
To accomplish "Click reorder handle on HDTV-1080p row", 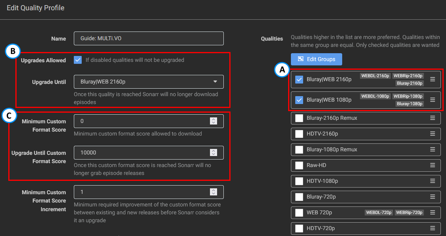I will tap(433, 181).
